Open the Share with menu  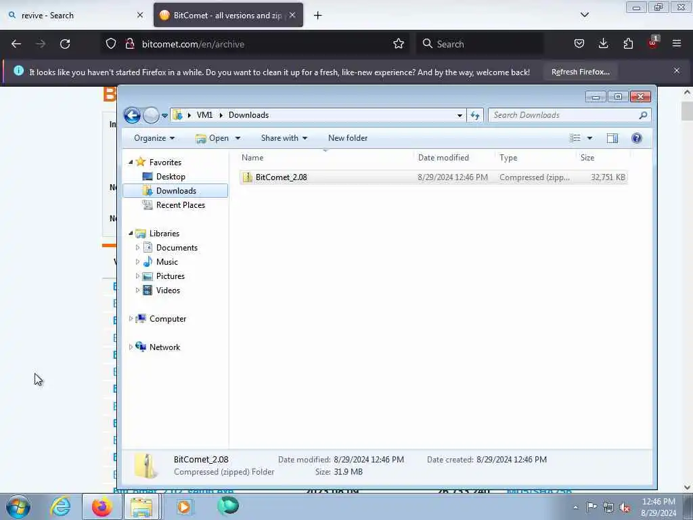pyautogui.click(x=284, y=138)
